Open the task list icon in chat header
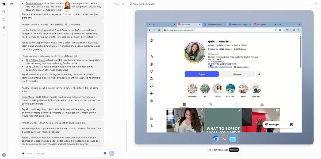Image resolution: width=321 pixels, height=159 pixels. (x=123, y=4)
